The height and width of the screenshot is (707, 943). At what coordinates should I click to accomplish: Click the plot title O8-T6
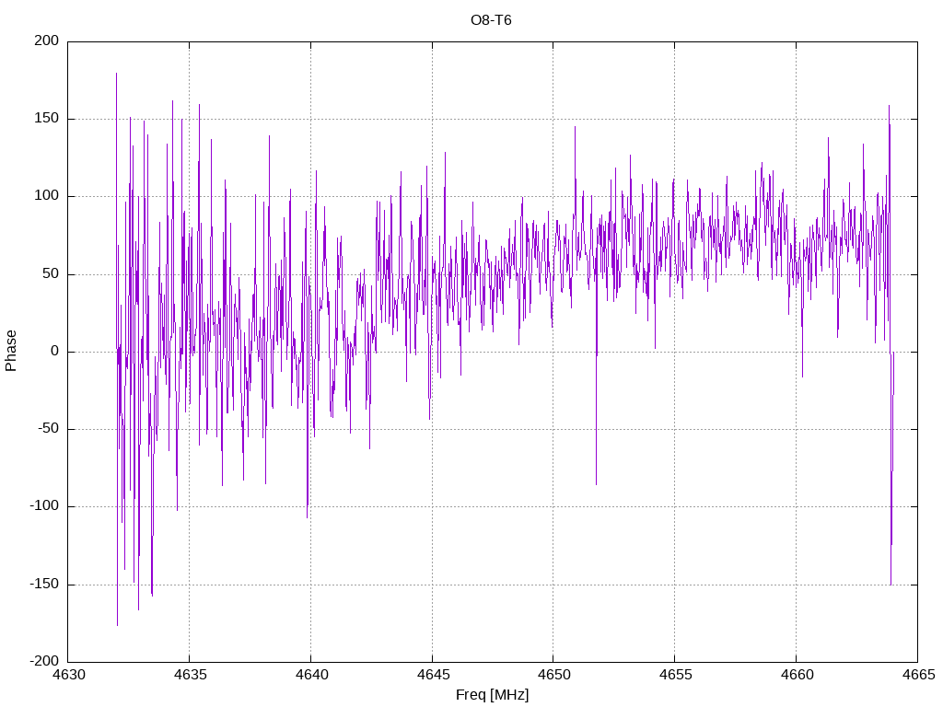pyautogui.click(x=491, y=20)
